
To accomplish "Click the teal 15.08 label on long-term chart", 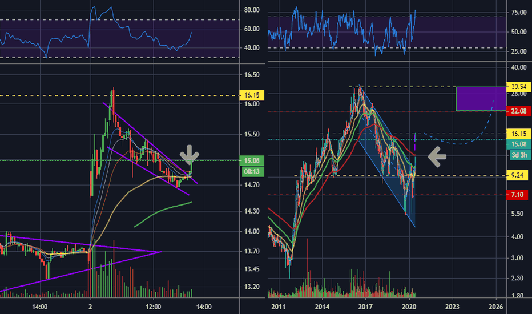I will (519, 144).
